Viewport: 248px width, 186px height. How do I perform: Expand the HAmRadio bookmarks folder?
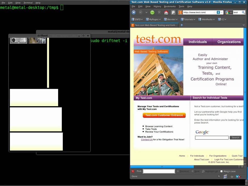207,19
